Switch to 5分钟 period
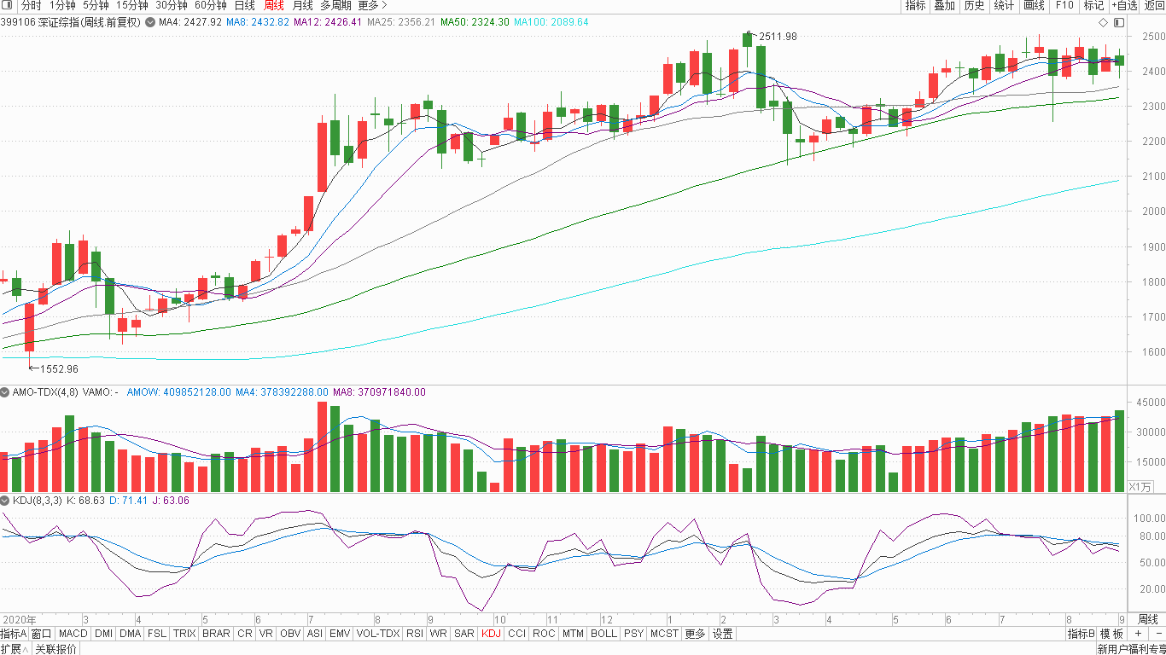Viewport: 1166px width, 655px height. tap(96, 5)
